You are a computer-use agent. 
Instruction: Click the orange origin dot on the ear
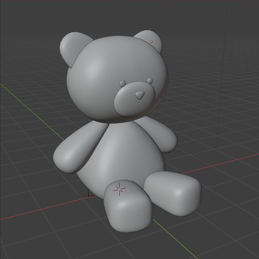tap(151, 41)
